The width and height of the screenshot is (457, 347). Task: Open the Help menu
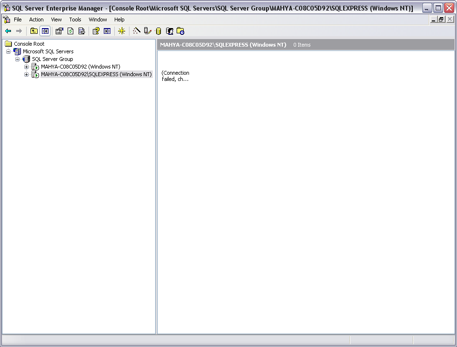119,20
